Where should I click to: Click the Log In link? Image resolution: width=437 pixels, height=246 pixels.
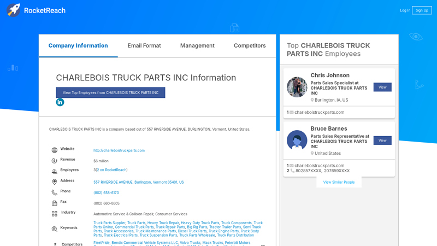coord(405,10)
